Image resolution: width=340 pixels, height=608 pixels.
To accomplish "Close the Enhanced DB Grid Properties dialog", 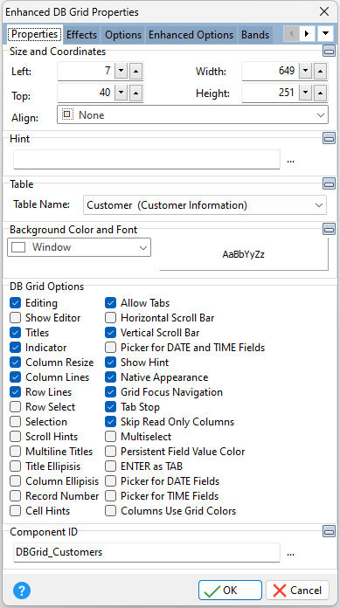I will tap(324, 11).
